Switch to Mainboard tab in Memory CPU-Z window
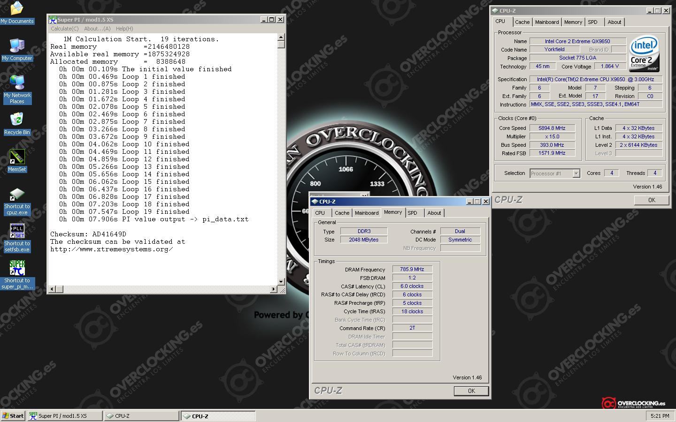676x422 pixels. tap(367, 213)
